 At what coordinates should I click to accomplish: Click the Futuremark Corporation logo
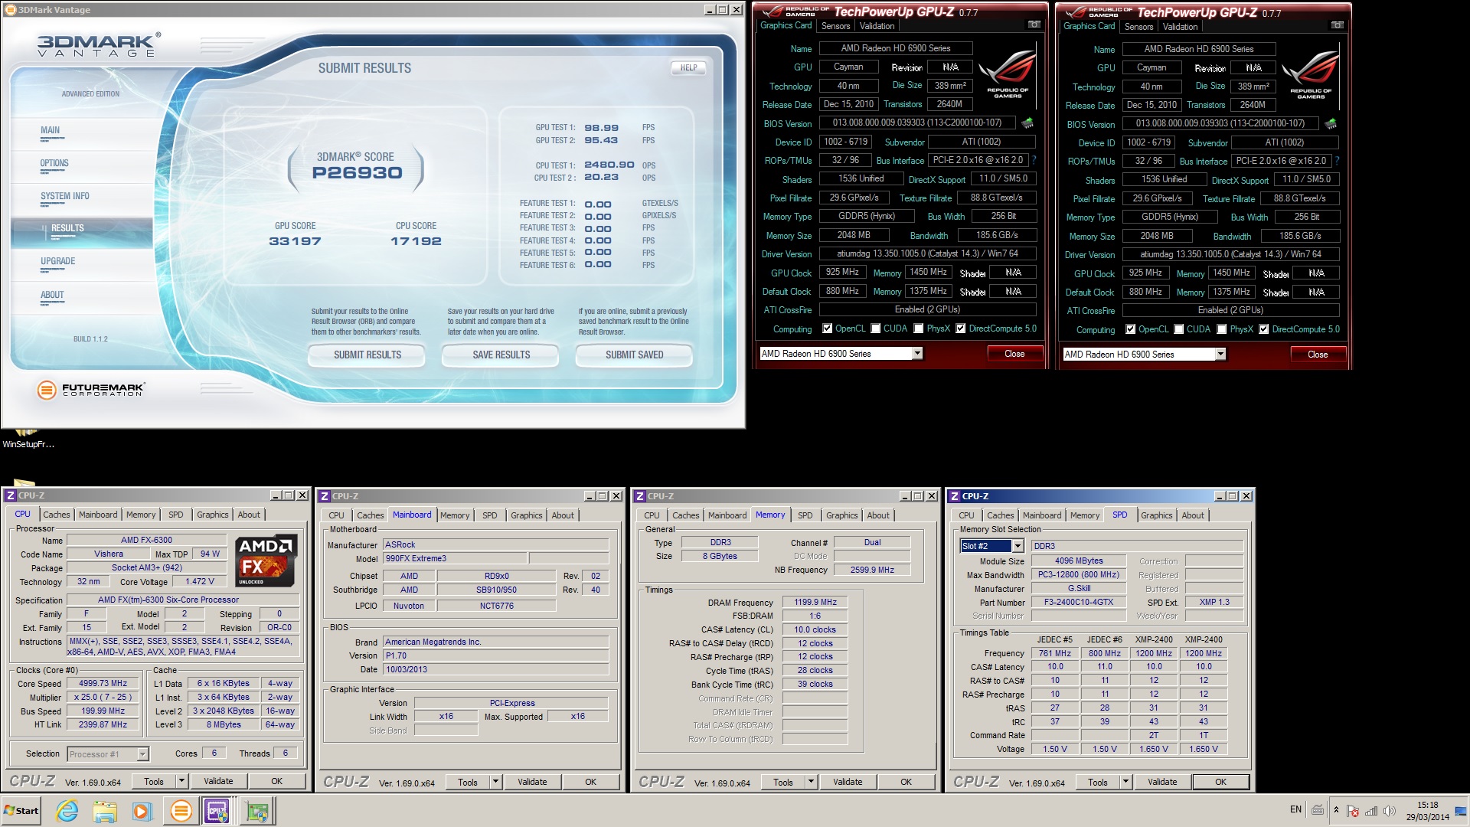[91, 390]
